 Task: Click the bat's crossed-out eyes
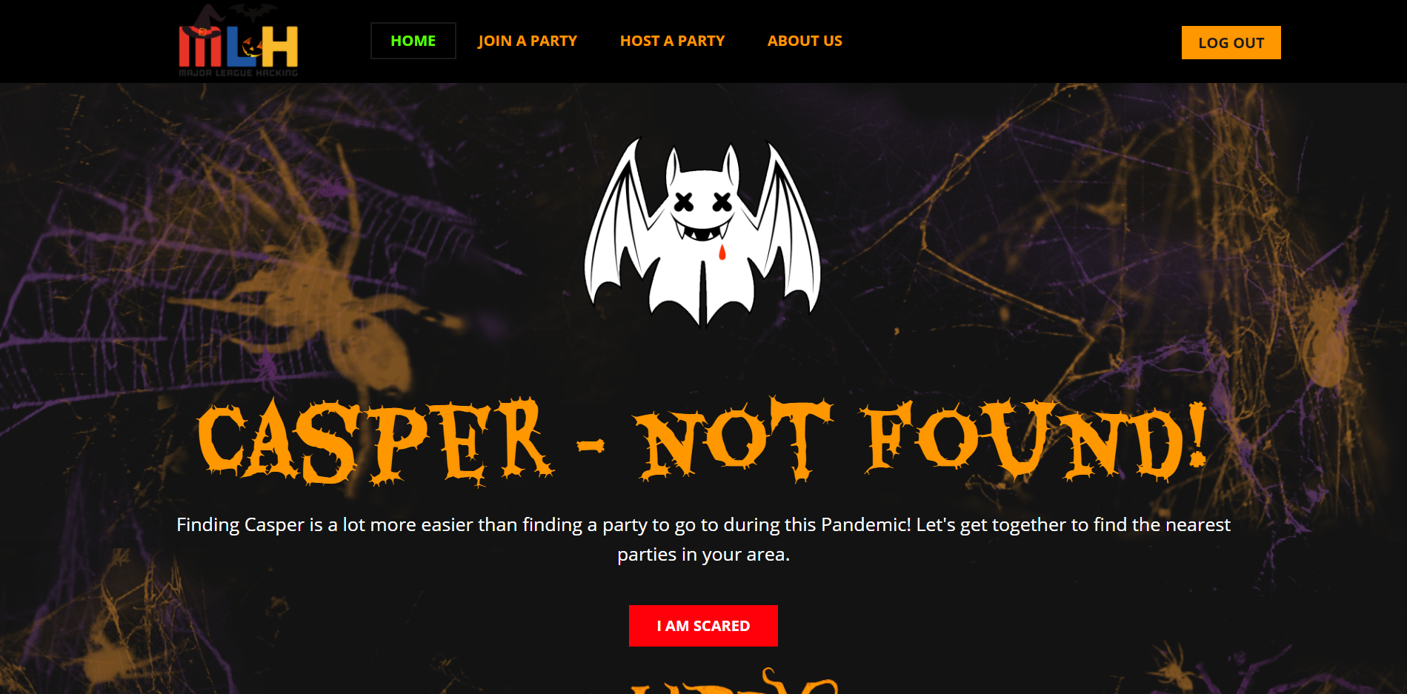703,201
